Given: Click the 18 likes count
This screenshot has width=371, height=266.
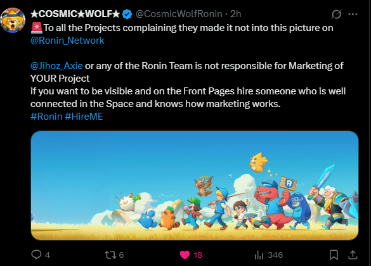Looking at the screenshot, I should pyautogui.click(x=198, y=255).
